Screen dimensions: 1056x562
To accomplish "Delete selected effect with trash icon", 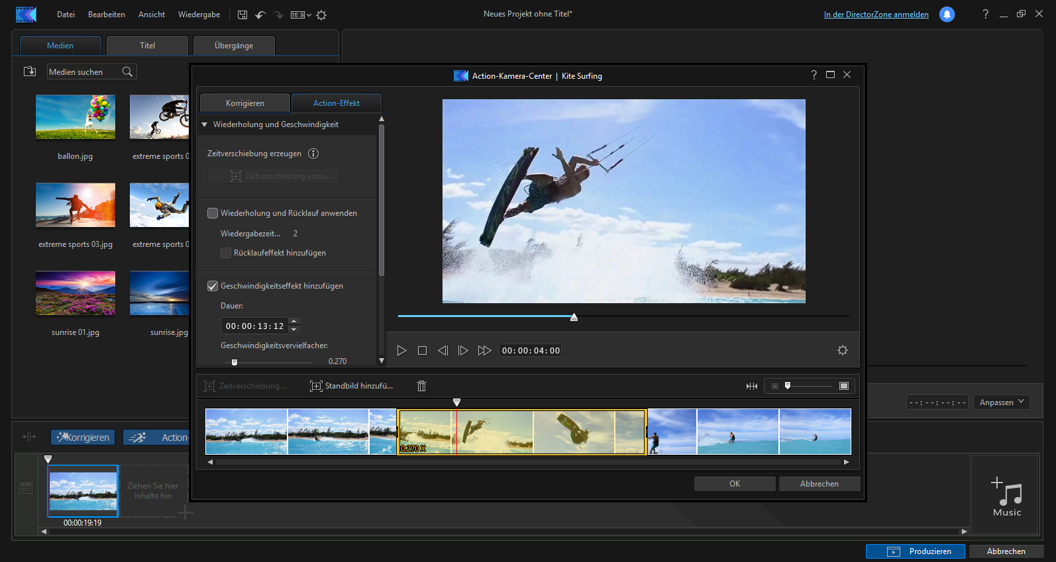I will point(421,386).
